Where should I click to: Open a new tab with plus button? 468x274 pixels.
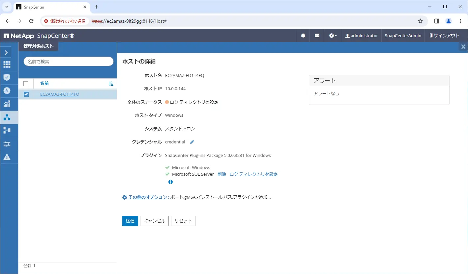[x=96, y=7]
